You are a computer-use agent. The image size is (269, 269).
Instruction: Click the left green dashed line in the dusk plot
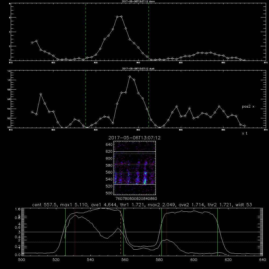tap(86, 99)
